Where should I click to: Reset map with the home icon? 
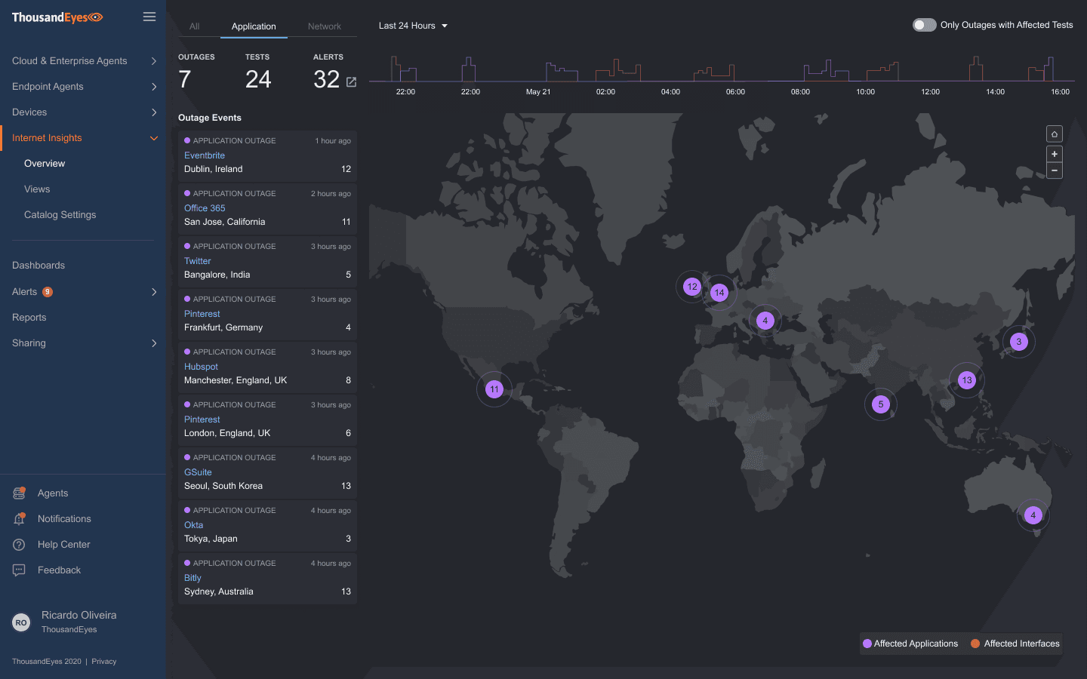point(1054,134)
